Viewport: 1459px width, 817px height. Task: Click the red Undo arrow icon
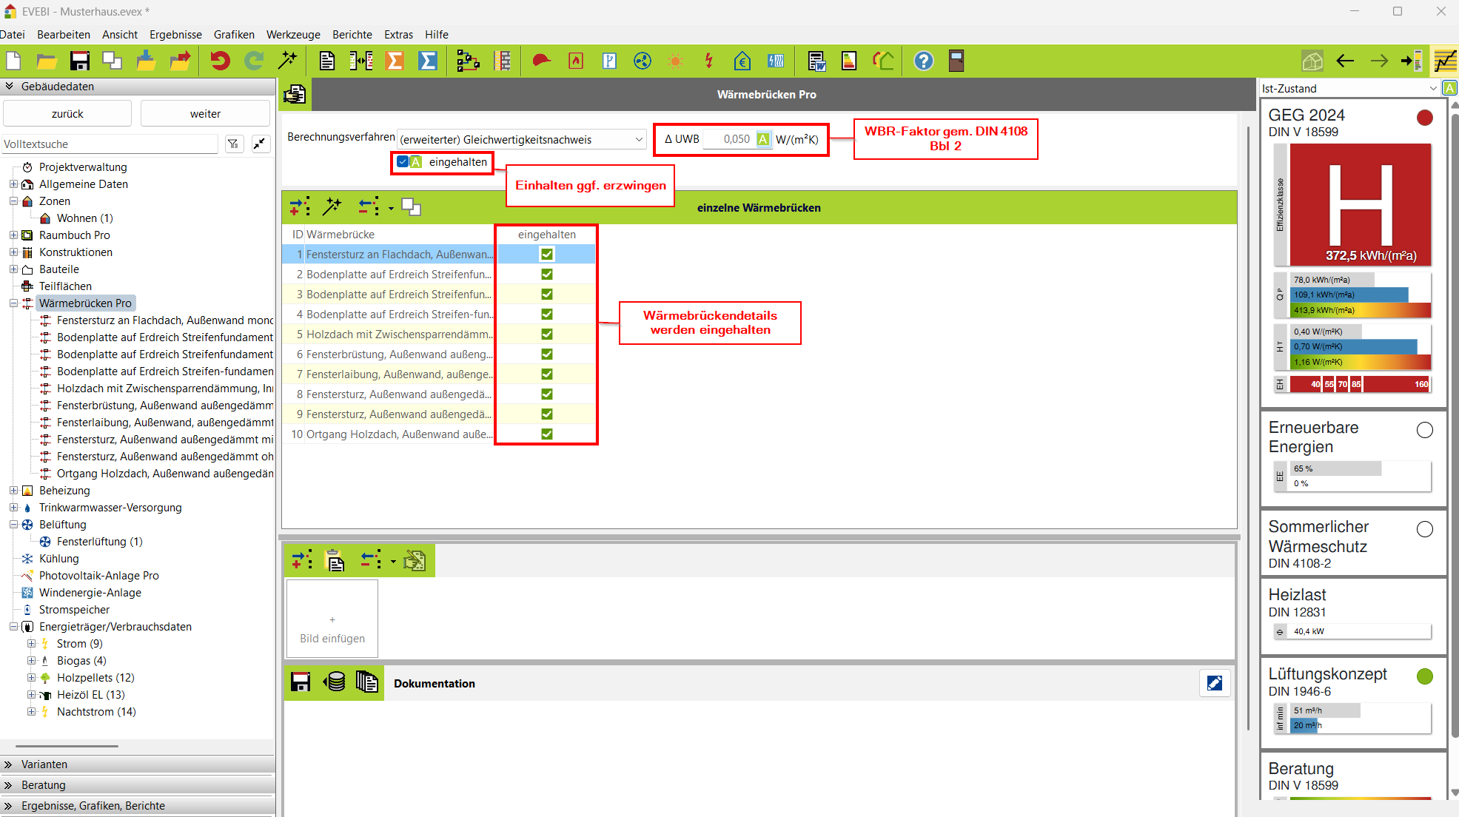pos(220,61)
